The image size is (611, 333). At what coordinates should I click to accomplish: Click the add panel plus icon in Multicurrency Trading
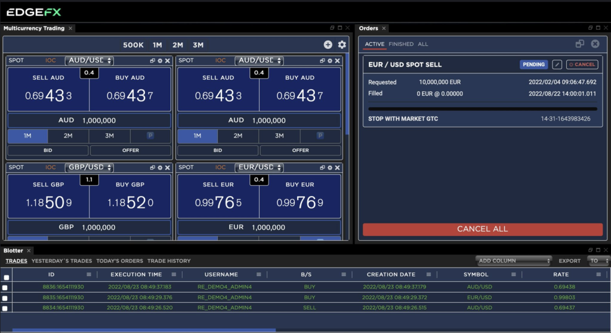coord(328,45)
